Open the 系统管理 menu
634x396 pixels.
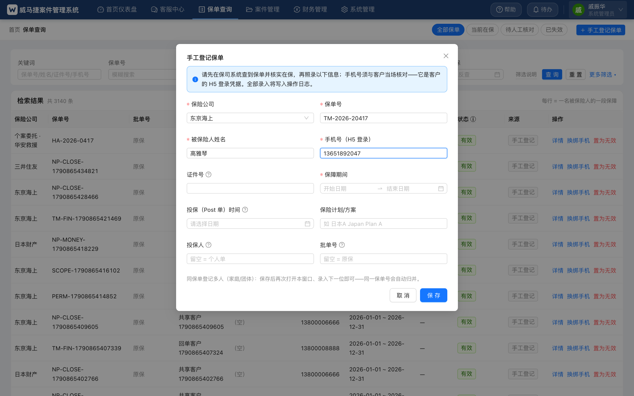pyautogui.click(x=358, y=9)
